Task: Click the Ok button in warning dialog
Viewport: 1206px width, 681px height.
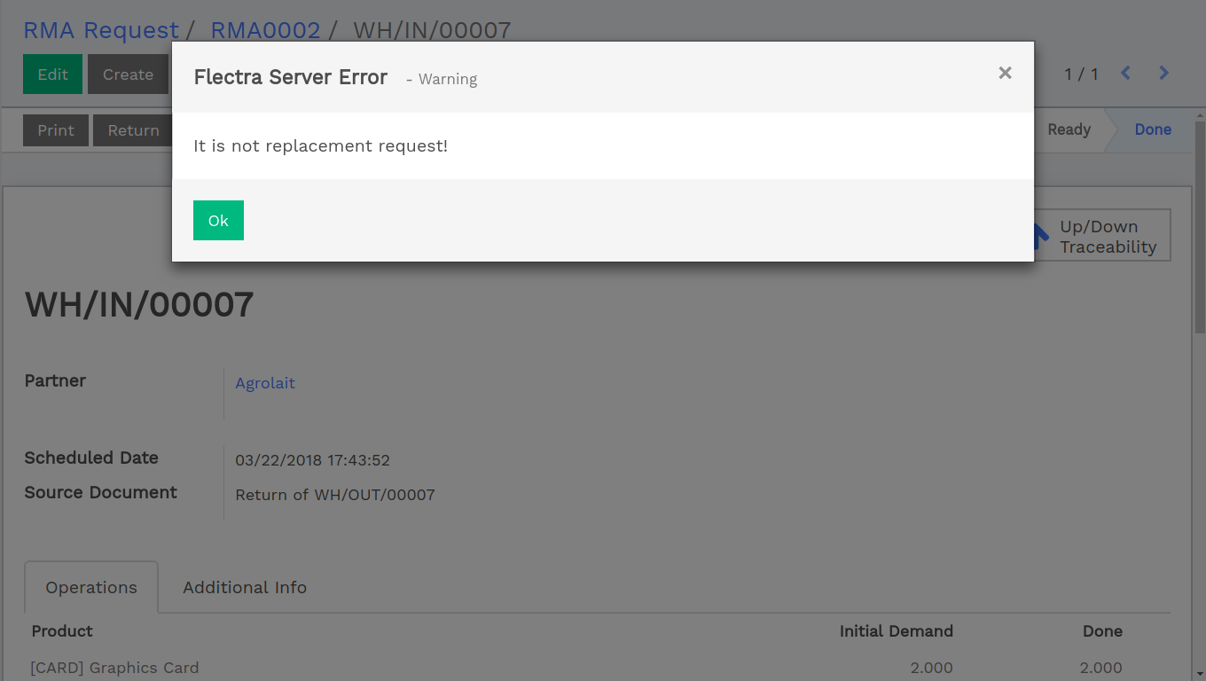Action: tap(218, 221)
